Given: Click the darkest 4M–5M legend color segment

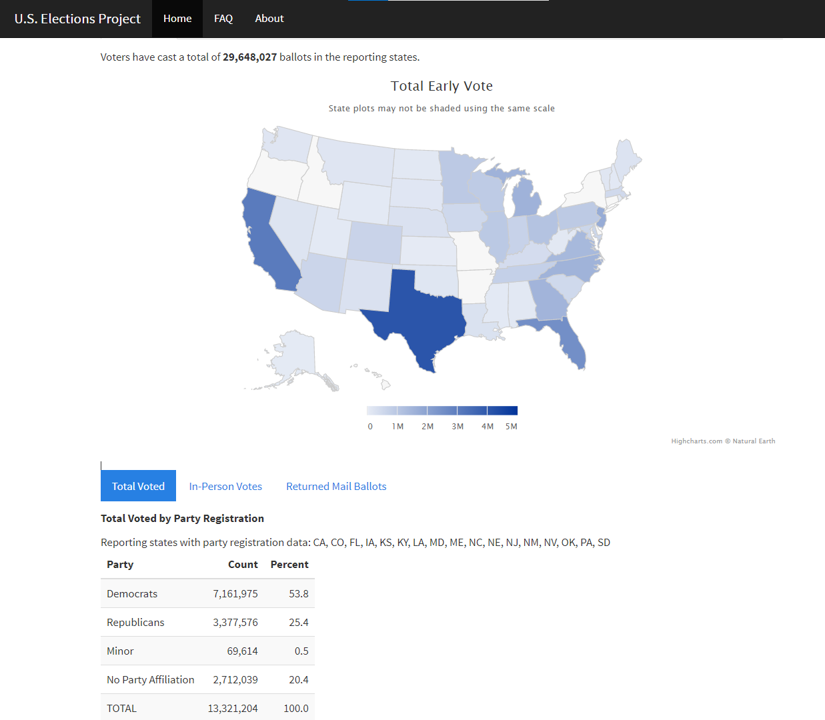Looking at the screenshot, I should pyautogui.click(x=502, y=411).
